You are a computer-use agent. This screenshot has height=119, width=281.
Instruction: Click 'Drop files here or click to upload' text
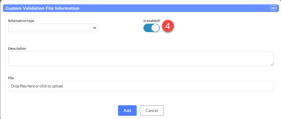37,86
